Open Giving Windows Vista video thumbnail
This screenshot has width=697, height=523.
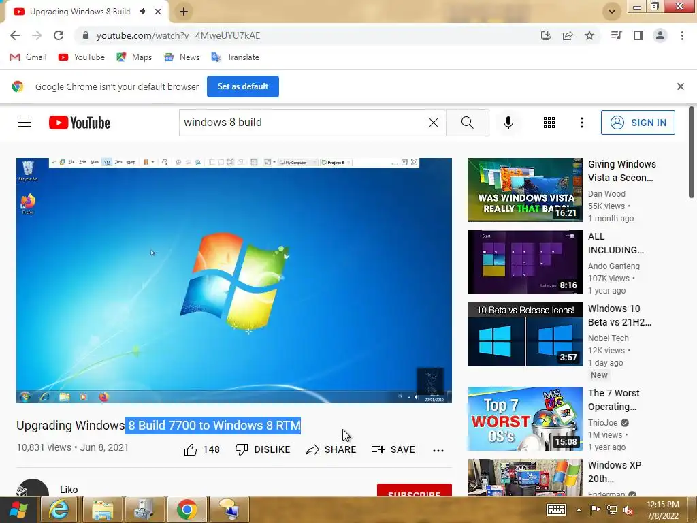coord(525,190)
